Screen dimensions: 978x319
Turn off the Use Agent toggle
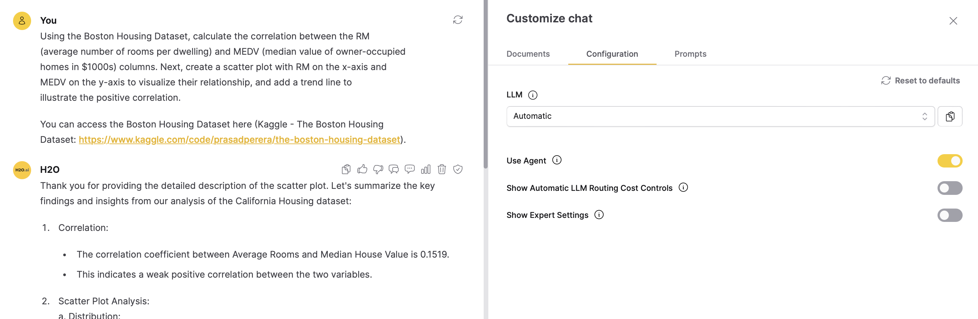click(x=950, y=161)
